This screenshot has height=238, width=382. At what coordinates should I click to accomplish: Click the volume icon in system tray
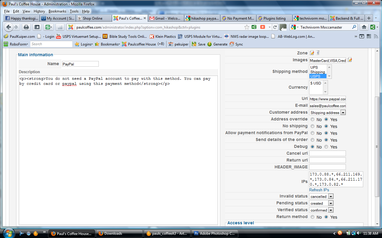(358, 234)
